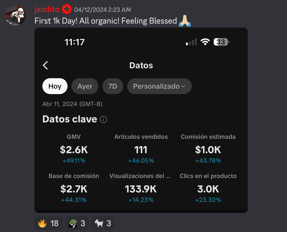The image size is (287, 232).
Task: Toggle the frog reaction with 3
Action: (77, 223)
